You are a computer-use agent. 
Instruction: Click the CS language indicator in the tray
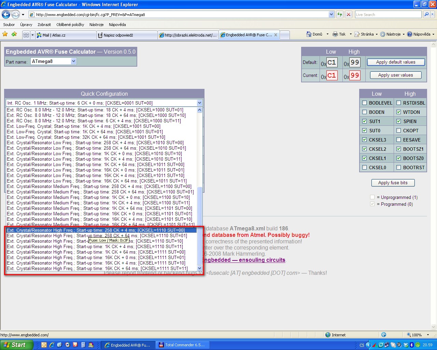pos(362,345)
